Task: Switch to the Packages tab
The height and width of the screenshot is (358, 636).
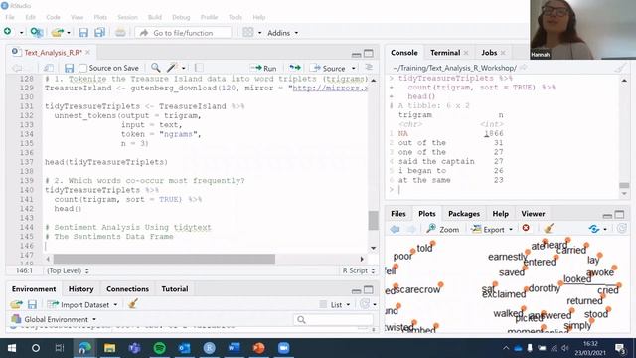Action: pyautogui.click(x=464, y=214)
